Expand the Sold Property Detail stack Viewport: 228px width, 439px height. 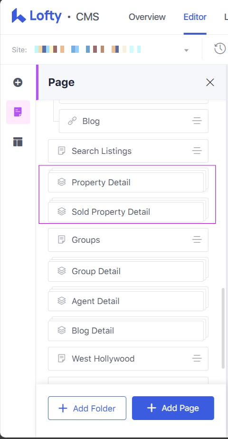(x=126, y=212)
